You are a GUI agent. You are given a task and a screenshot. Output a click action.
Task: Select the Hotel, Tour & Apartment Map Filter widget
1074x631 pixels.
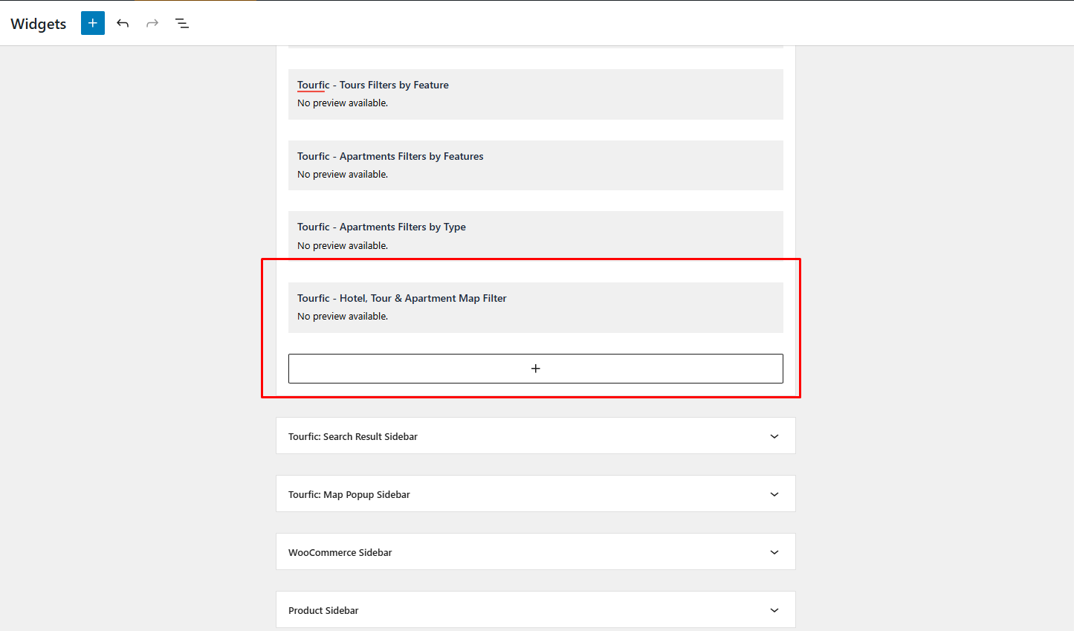pyautogui.click(x=536, y=308)
